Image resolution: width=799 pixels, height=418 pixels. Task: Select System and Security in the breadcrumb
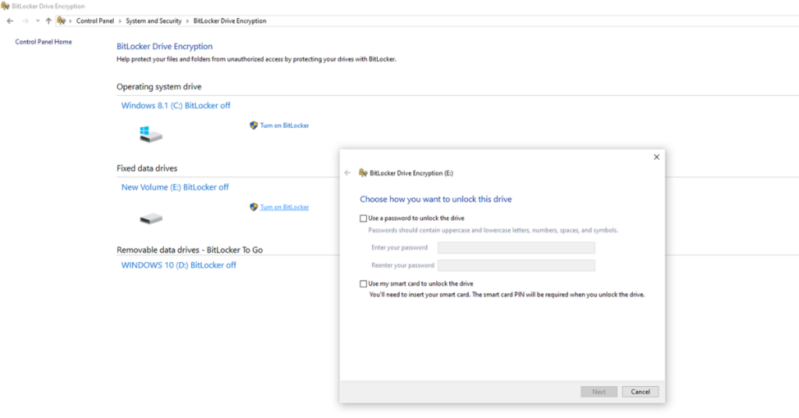point(154,21)
